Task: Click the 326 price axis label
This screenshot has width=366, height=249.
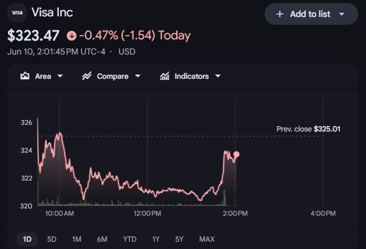Action: click(x=26, y=122)
